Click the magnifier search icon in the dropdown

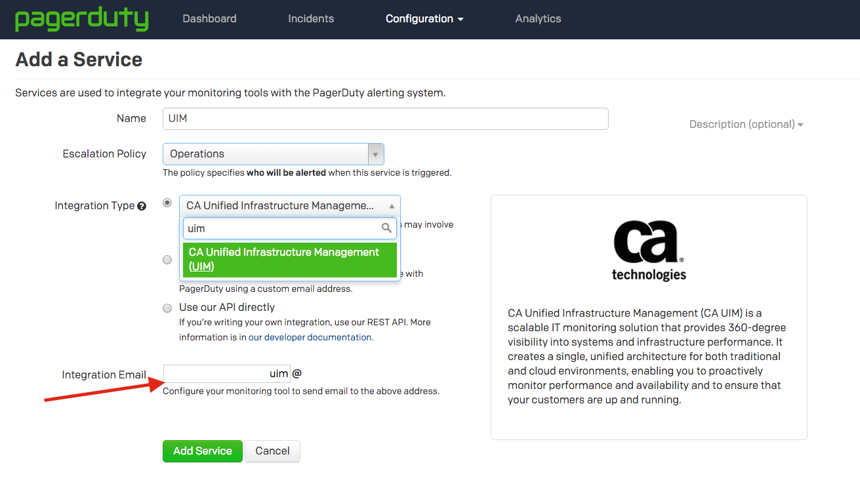(x=386, y=228)
